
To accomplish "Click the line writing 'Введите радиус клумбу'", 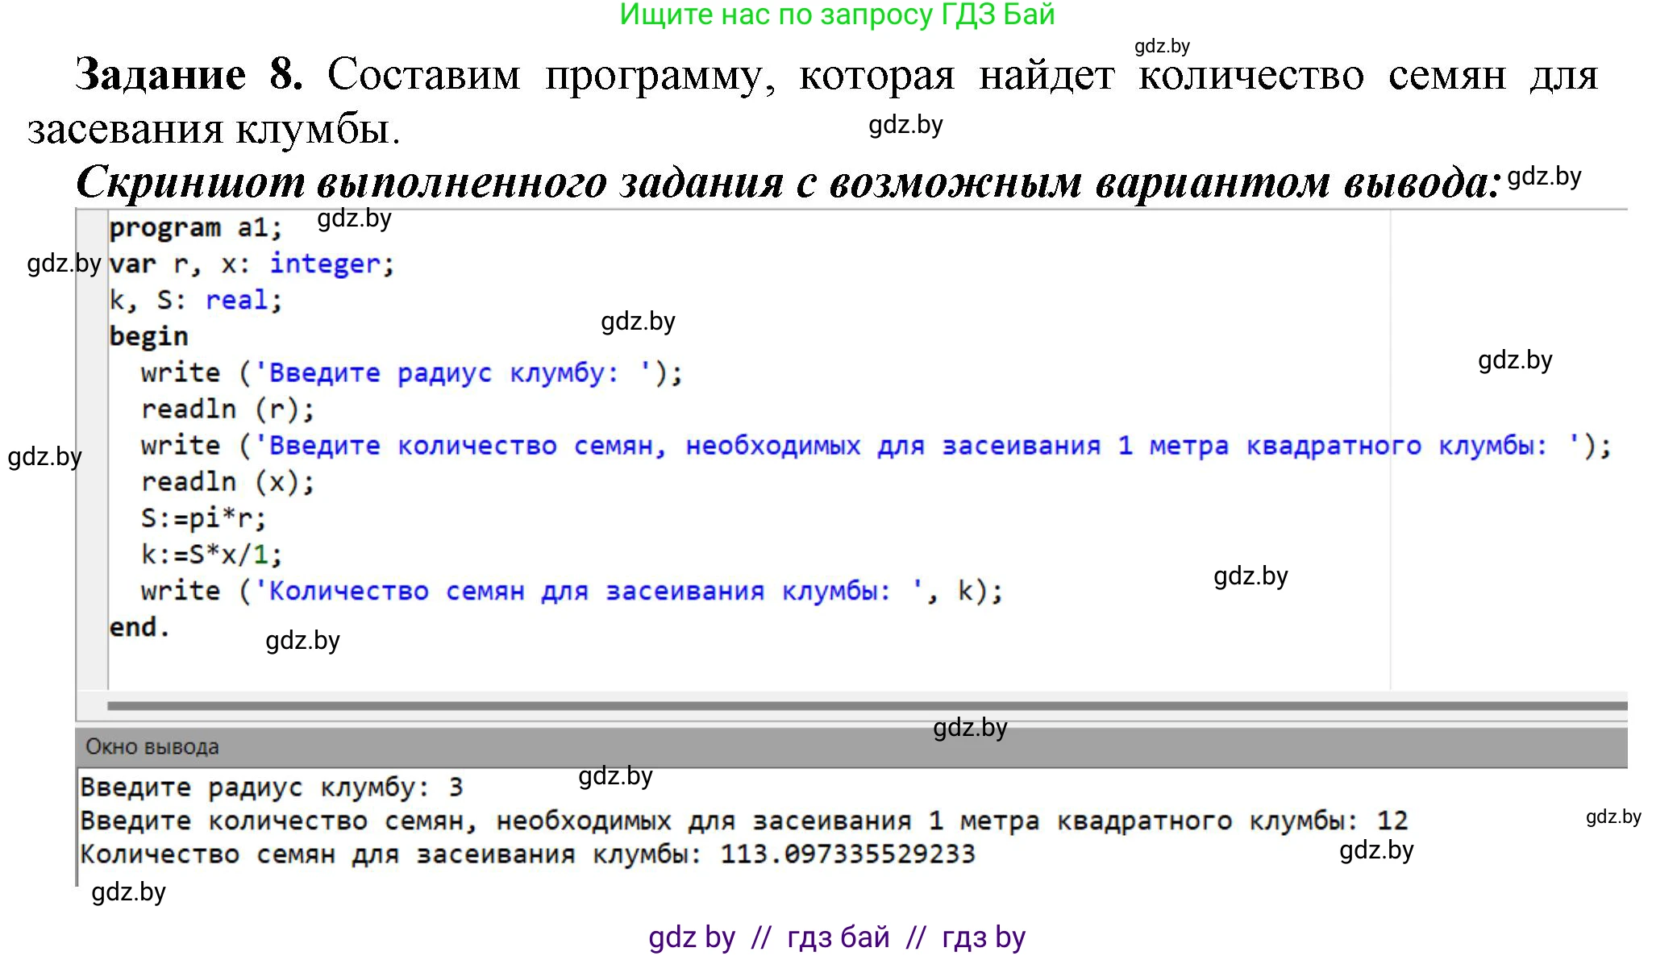I will point(412,373).
